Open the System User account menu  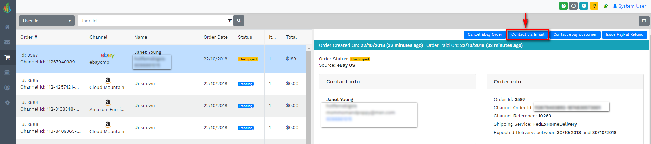(630, 6)
